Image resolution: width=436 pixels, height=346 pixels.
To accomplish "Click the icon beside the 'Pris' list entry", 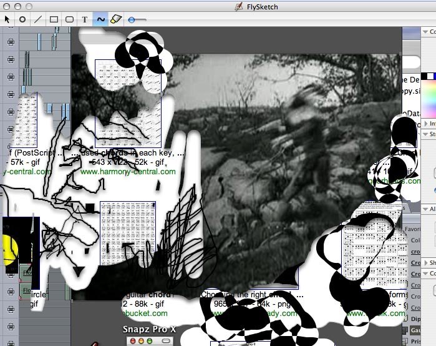I will 405,341.
